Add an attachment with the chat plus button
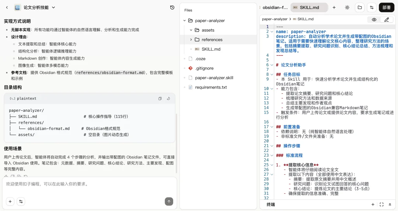The image size is (398, 211). pos(10,201)
